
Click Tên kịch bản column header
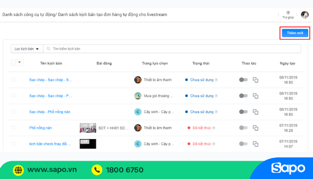pyautogui.click(x=51, y=63)
